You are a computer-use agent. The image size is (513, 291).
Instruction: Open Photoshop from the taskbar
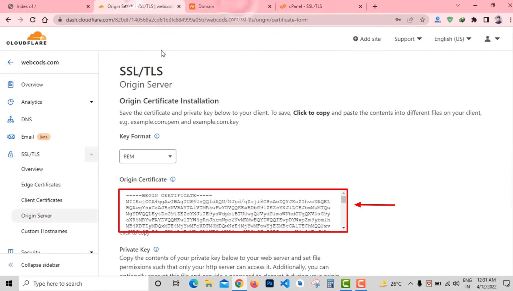[269, 283]
